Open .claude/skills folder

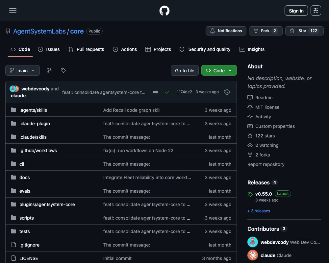(33, 137)
